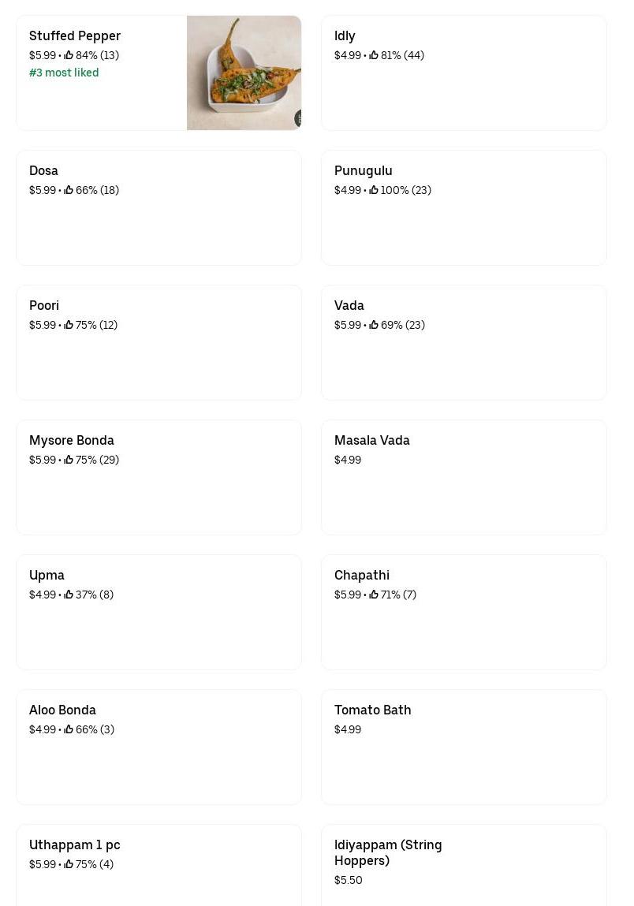Click Punugulu's 100% thumbs-up icon
Viewport: 634px width, 906px height.
click(374, 190)
